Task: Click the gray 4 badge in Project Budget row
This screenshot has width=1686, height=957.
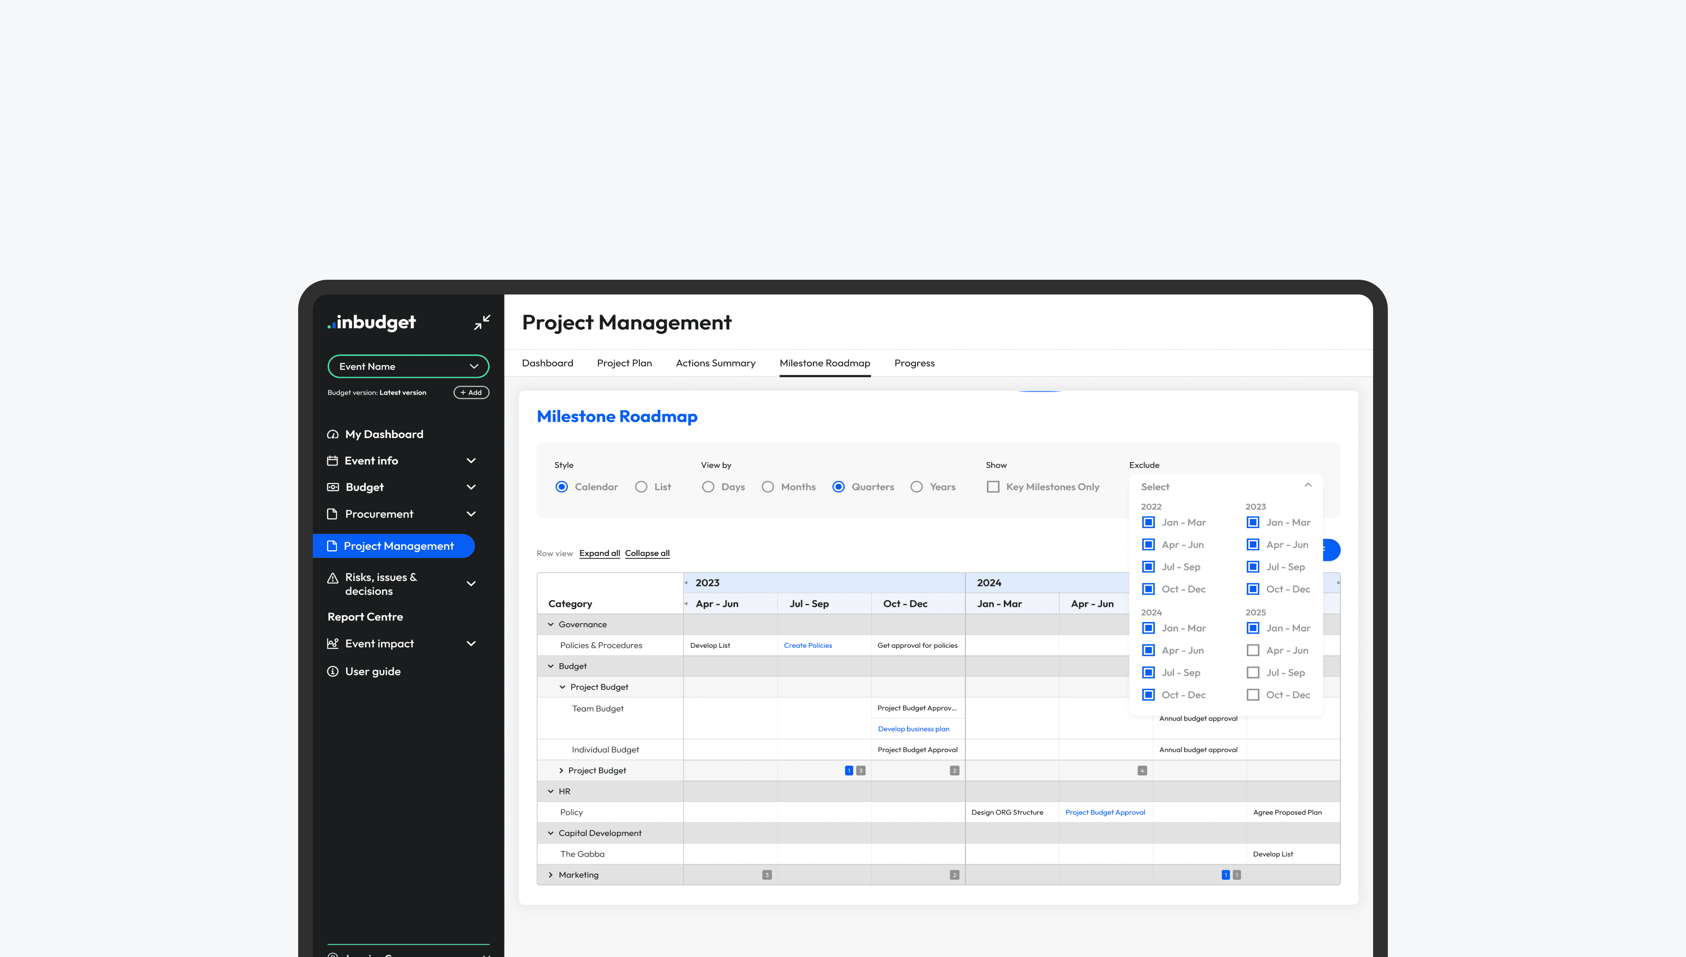Action: (1142, 770)
